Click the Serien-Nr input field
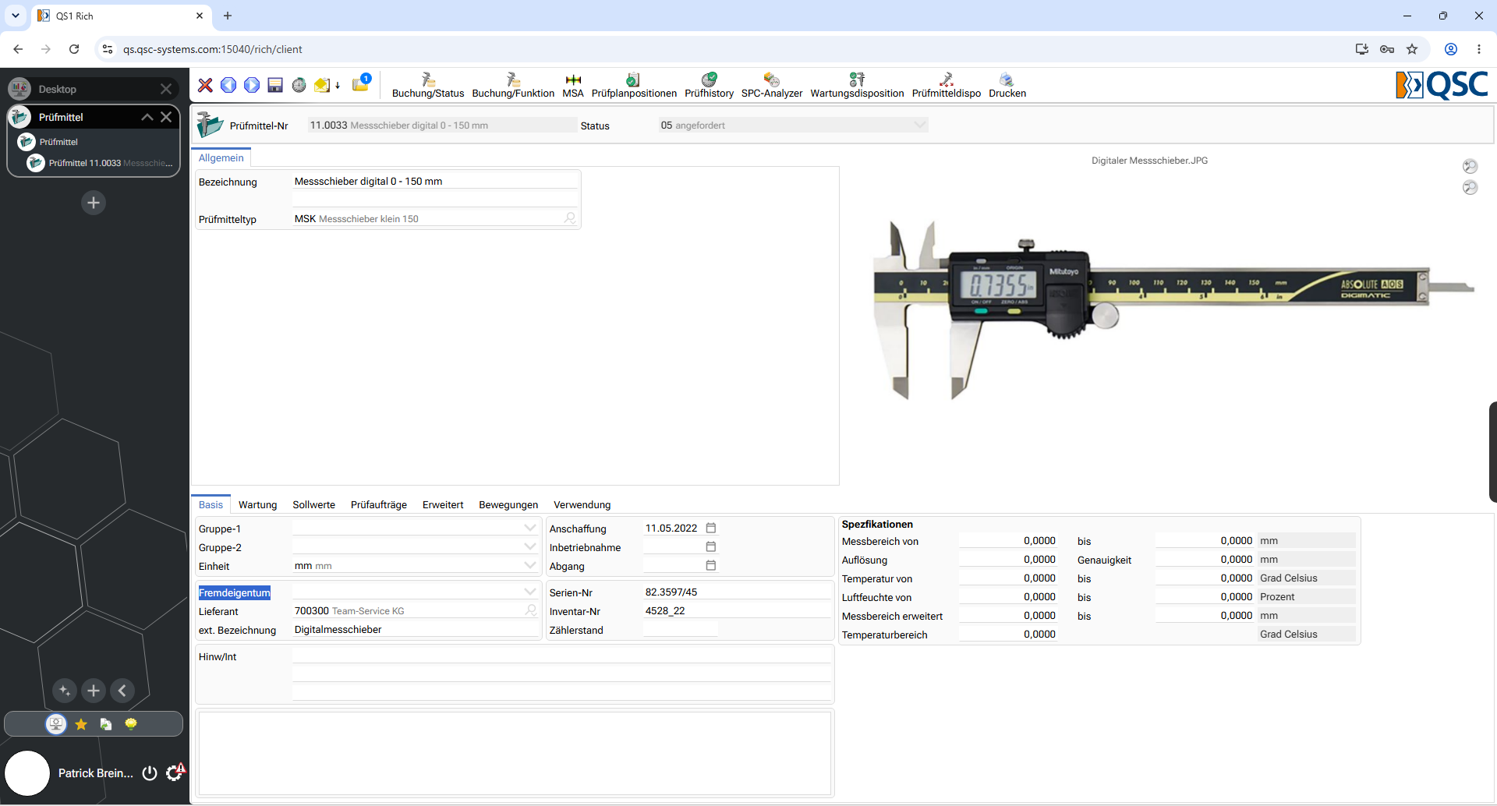Viewport: 1497px width, 806px height. [737, 592]
